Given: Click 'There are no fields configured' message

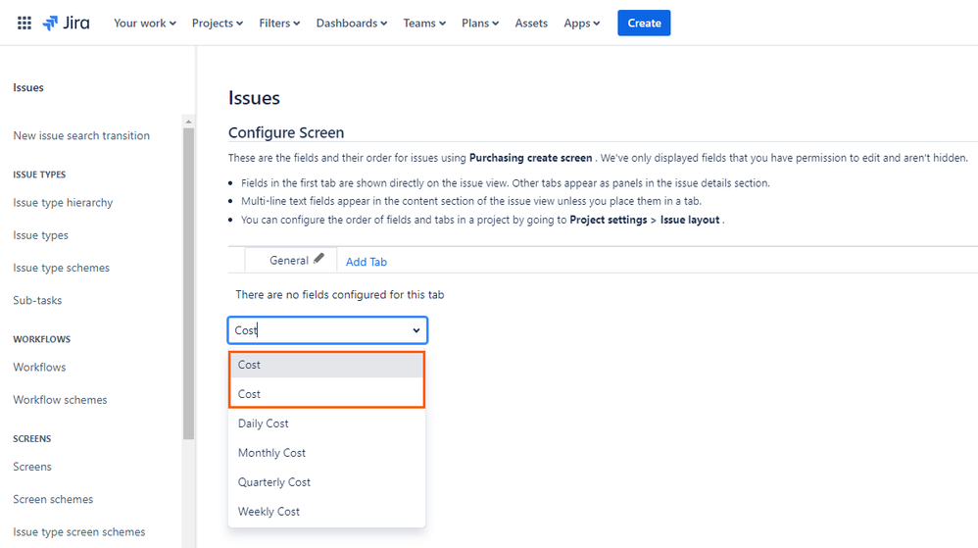Looking at the screenshot, I should 340,295.
